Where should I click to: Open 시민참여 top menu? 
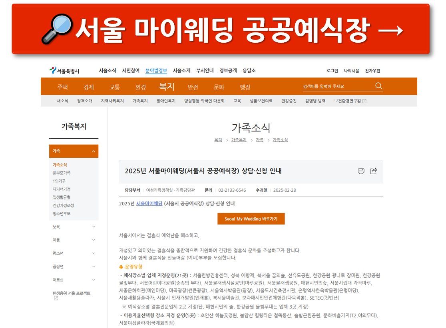[x=131, y=70]
